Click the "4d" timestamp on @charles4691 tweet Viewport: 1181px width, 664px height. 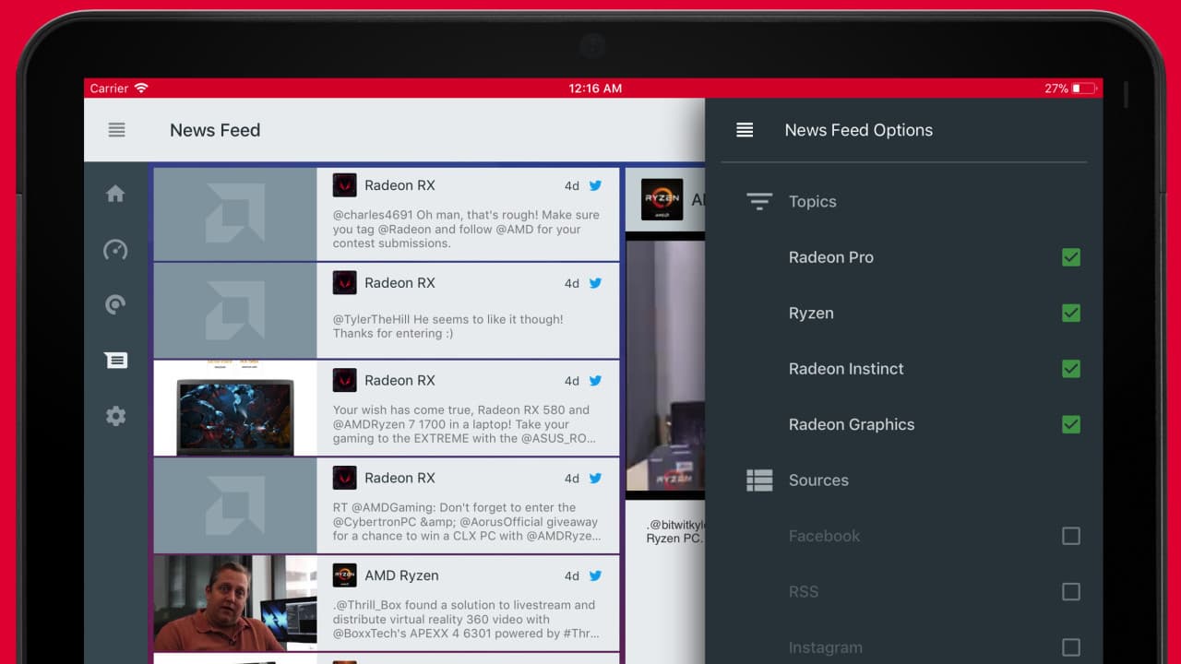click(x=572, y=185)
